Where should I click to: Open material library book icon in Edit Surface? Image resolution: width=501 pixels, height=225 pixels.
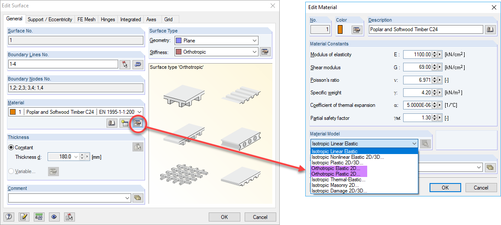coord(112,123)
